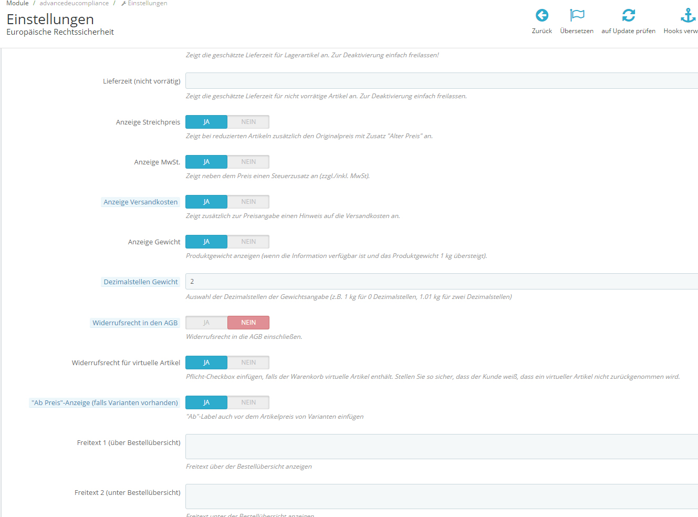Open the Module breadcrumb link

(x=17, y=3)
